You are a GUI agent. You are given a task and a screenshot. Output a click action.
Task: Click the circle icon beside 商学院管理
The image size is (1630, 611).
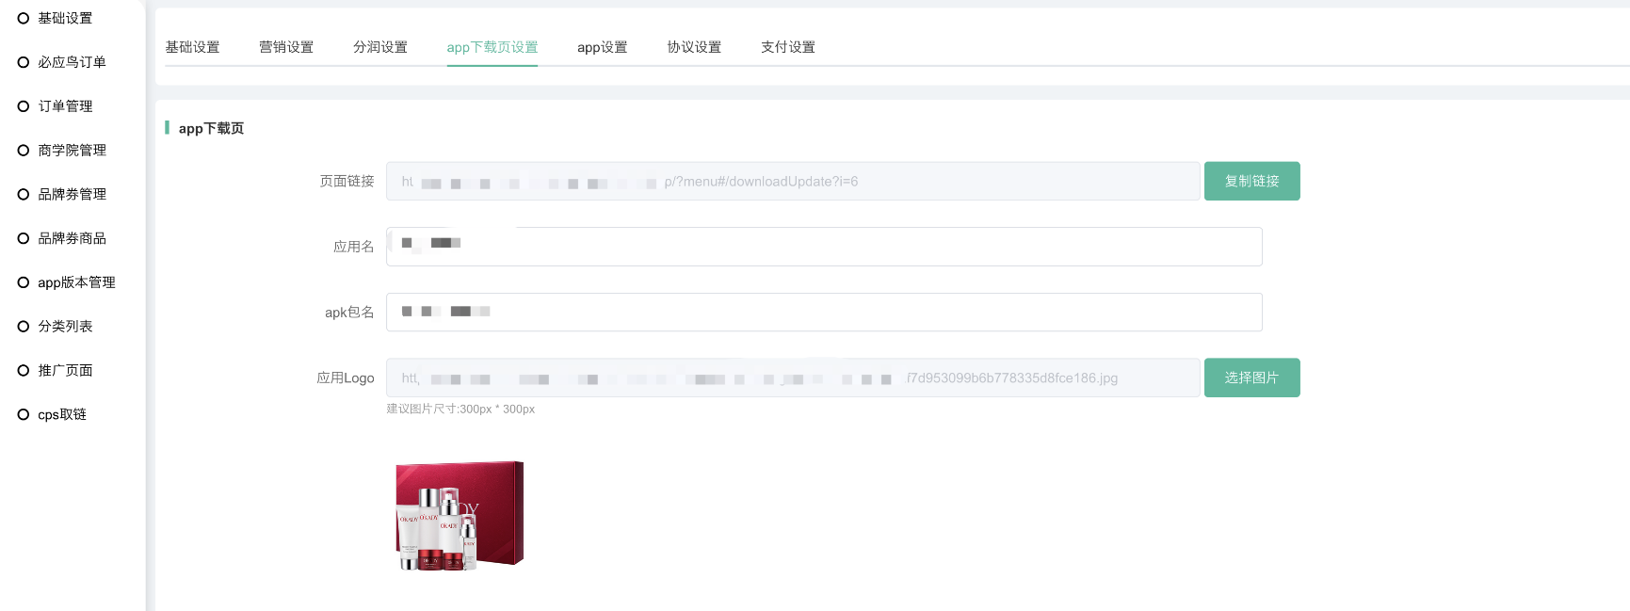pyautogui.click(x=24, y=151)
